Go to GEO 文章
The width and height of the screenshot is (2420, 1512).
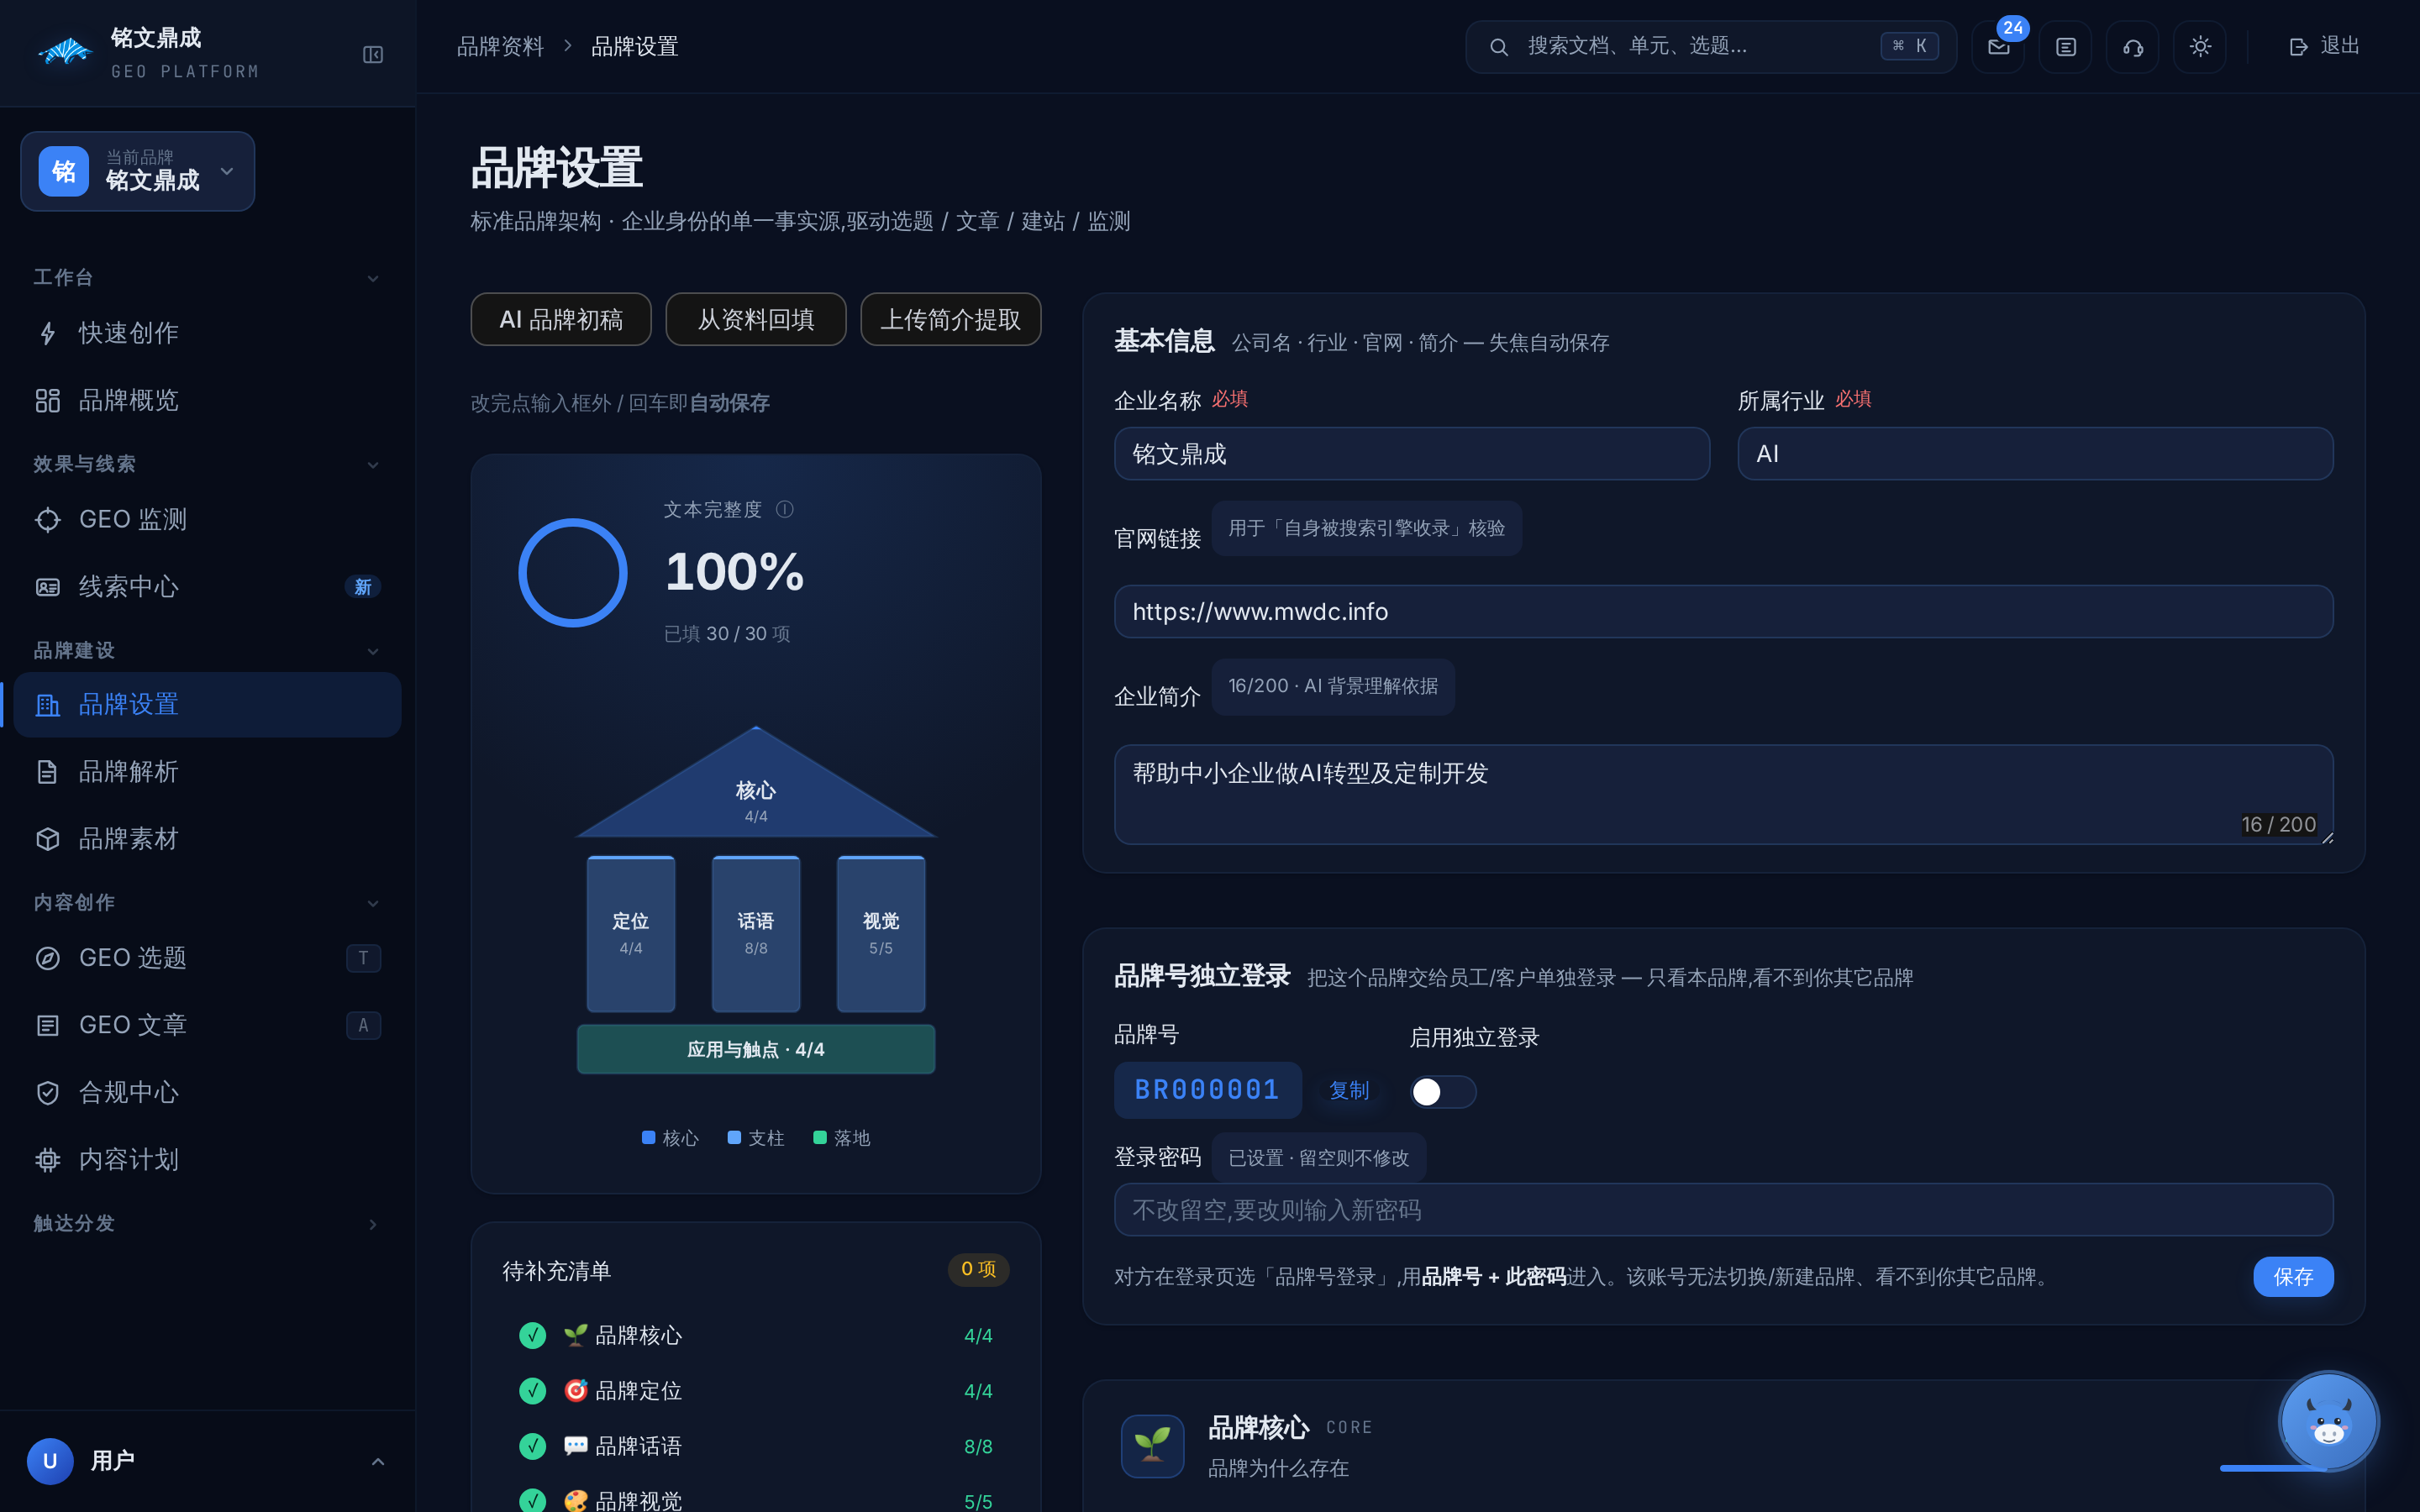click(x=207, y=1025)
